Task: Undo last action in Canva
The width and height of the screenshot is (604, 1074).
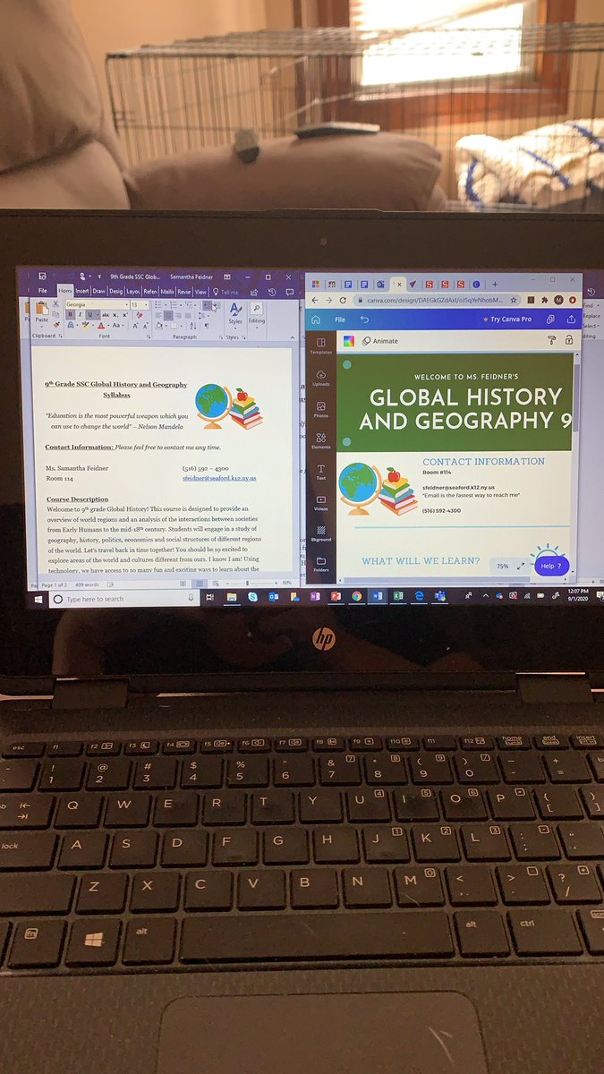Action: click(x=364, y=319)
